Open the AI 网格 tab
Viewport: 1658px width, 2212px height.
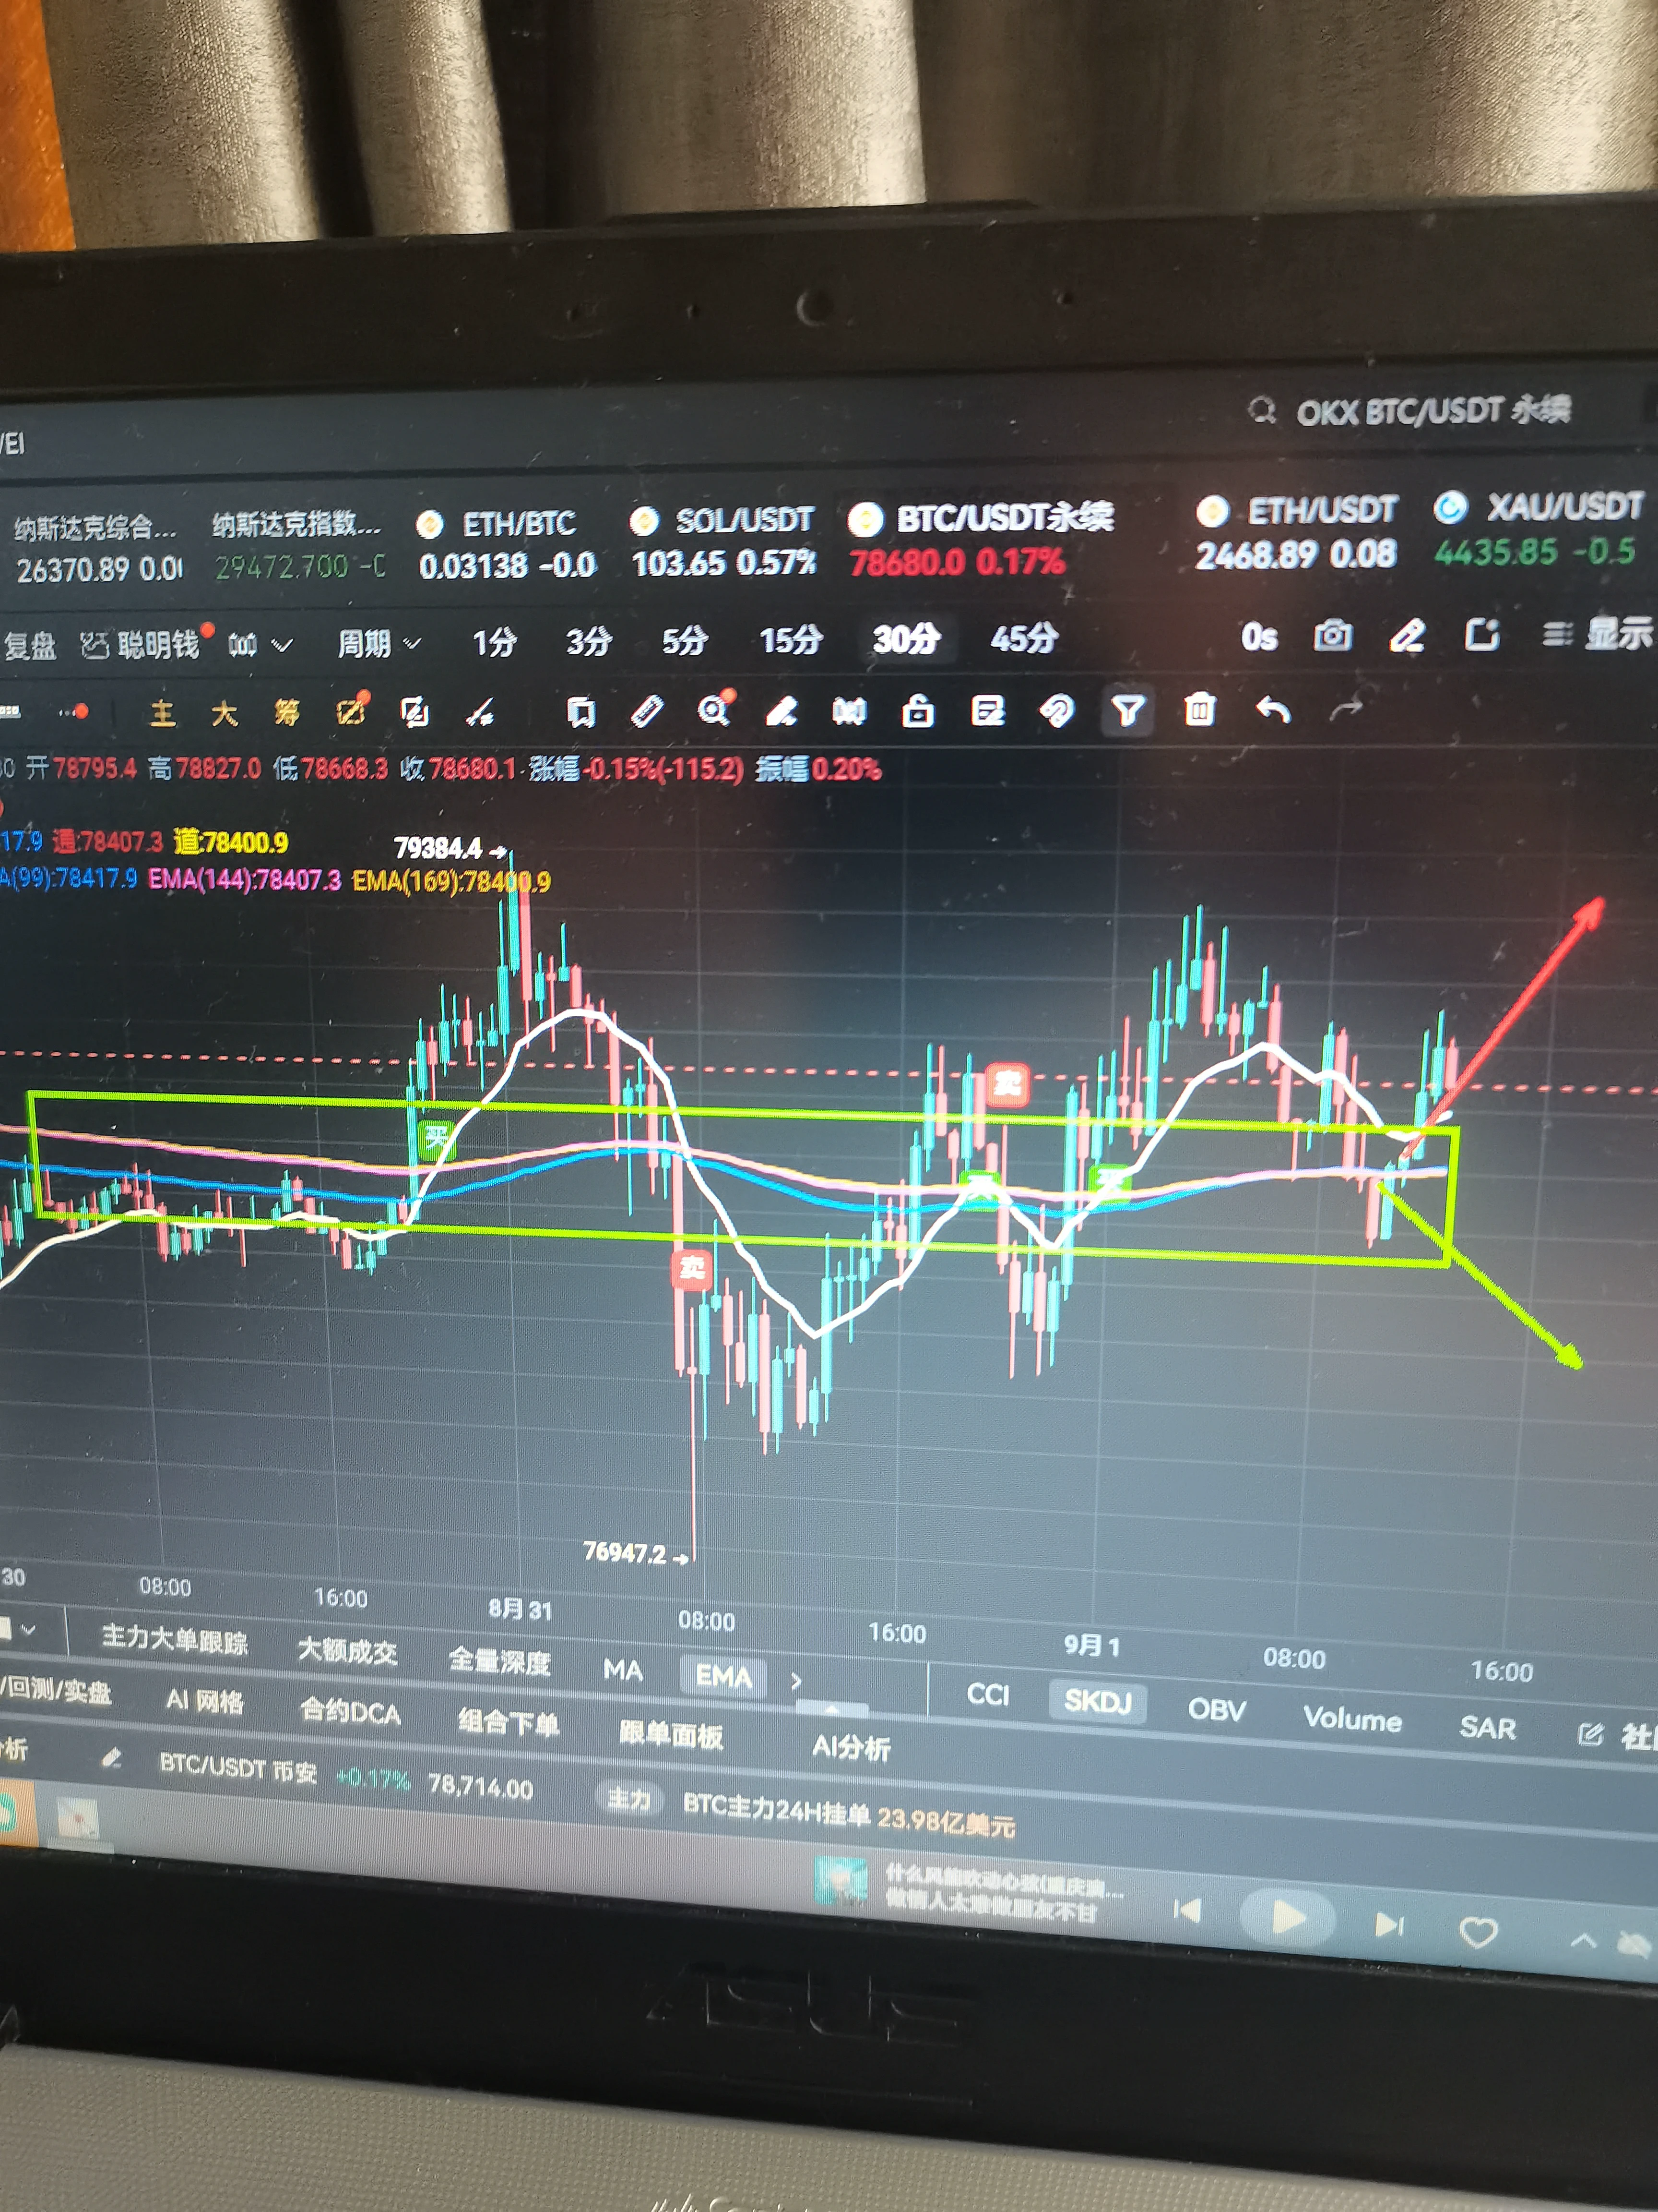(205, 1701)
